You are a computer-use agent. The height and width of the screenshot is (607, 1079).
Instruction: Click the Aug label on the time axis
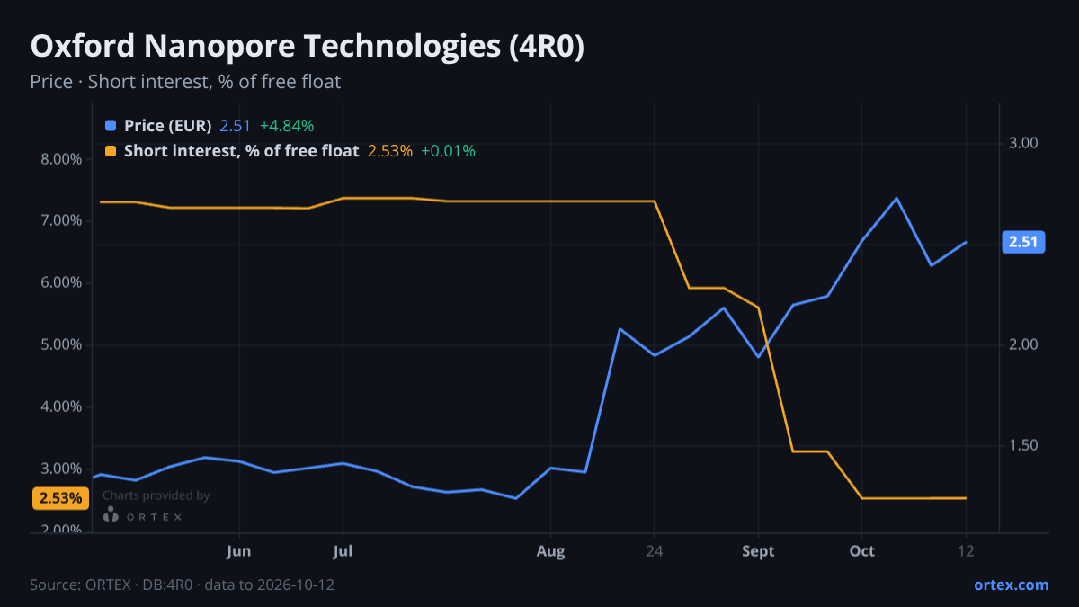coord(551,551)
